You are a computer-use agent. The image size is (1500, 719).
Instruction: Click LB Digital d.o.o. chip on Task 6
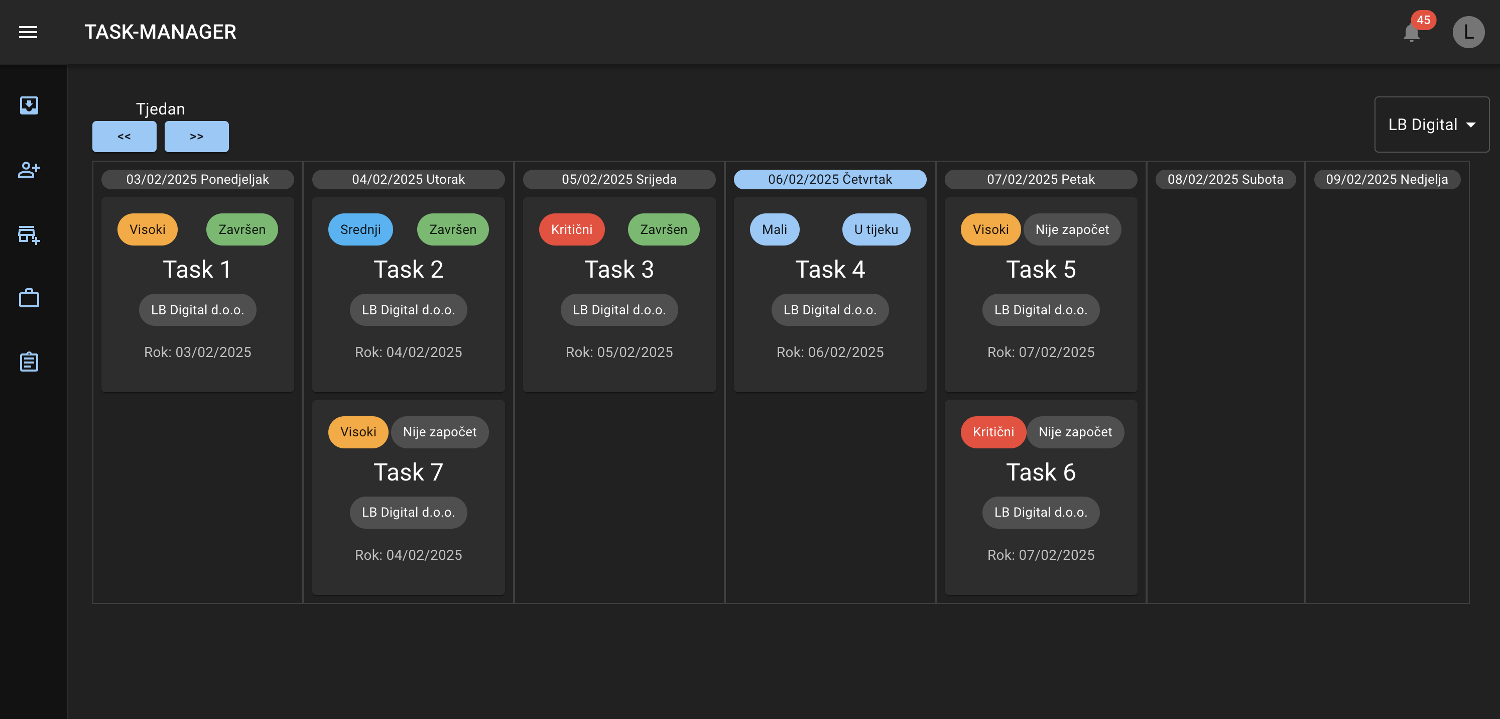click(1041, 512)
